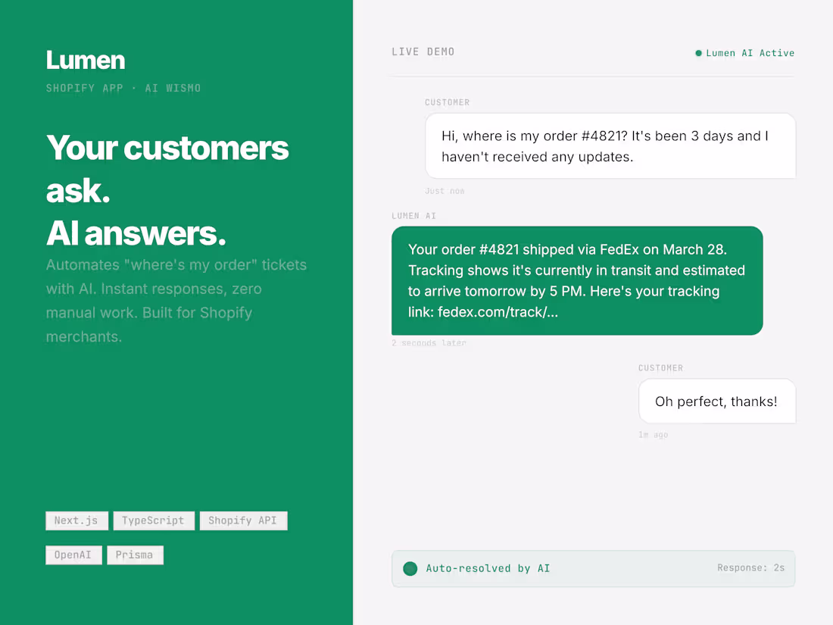Click the LUMEN AI sender label
Viewport: 833px width, 625px height.
point(413,216)
